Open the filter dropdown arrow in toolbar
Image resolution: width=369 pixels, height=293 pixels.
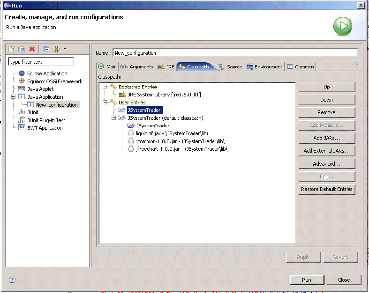[65, 49]
